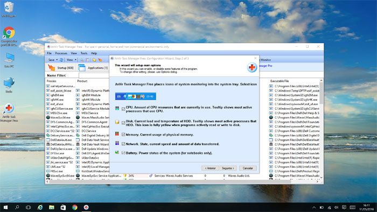This screenshot has height=212, width=377.
Task: Expand the Save dropdown arrow
Action: click(x=57, y=60)
